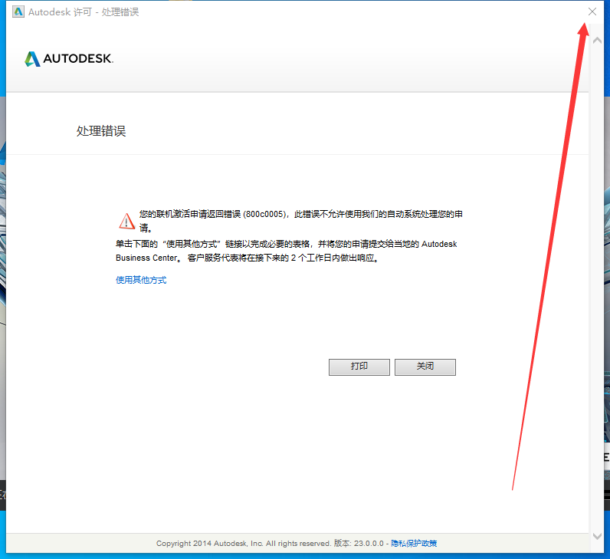
Task: Click the scrollbar up arrow
Action: 597,41
